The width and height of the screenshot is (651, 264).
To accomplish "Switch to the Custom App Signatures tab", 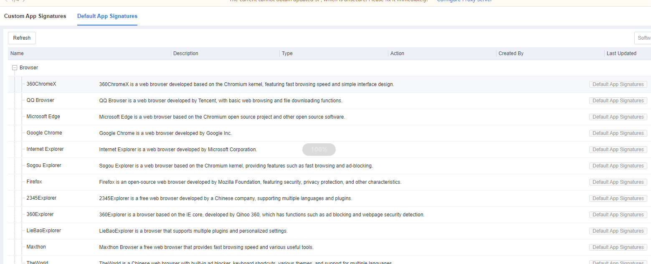I will click(x=35, y=16).
